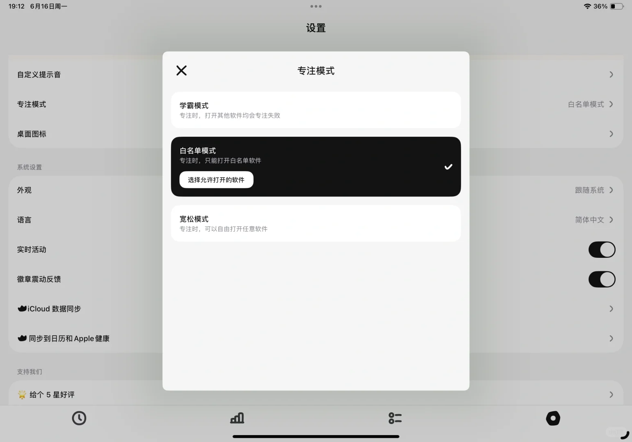Open the statistics bar chart tab
Screen dimensions: 632x442
[237, 418]
